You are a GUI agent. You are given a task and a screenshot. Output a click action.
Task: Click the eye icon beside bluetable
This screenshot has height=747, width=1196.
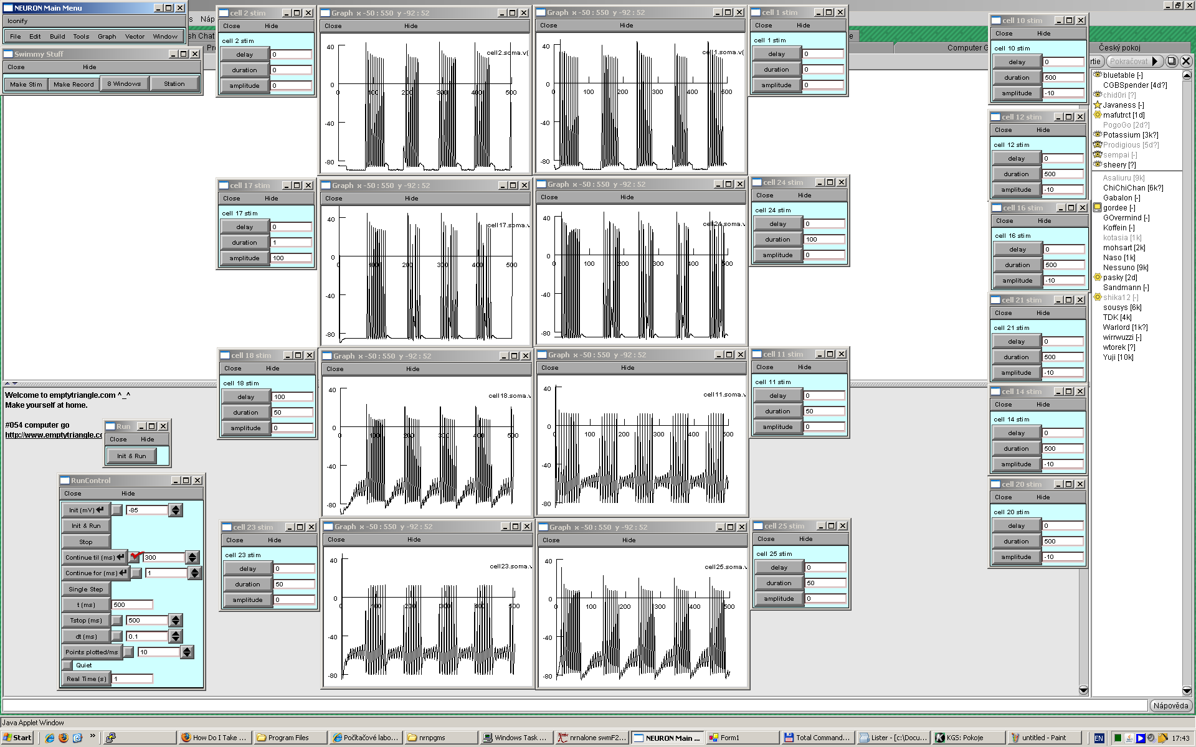tap(1098, 75)
